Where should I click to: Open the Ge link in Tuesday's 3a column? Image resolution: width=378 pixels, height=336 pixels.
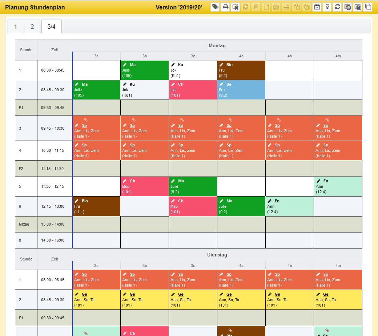[x=84, y=295]
